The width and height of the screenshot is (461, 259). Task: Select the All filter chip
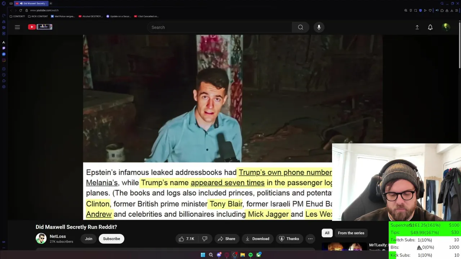(327, 233)
